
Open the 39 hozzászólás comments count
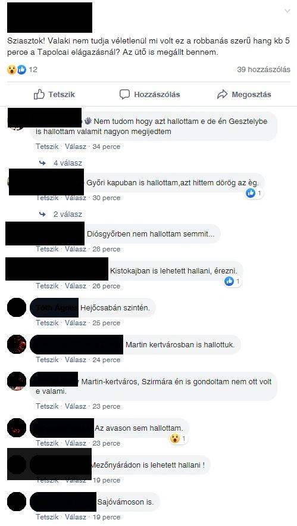264,70
